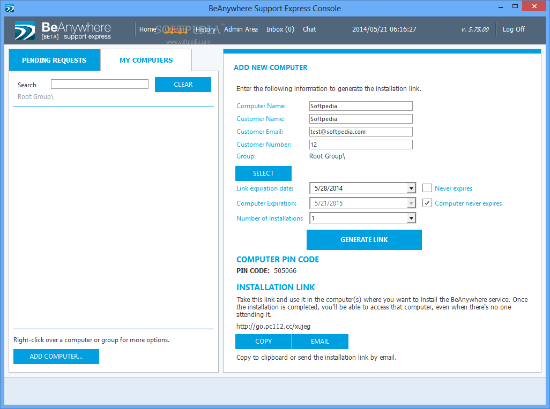Viewport: 550px width, 409px height.
Task: Click the date and time display in header
Action: [384, 29]
